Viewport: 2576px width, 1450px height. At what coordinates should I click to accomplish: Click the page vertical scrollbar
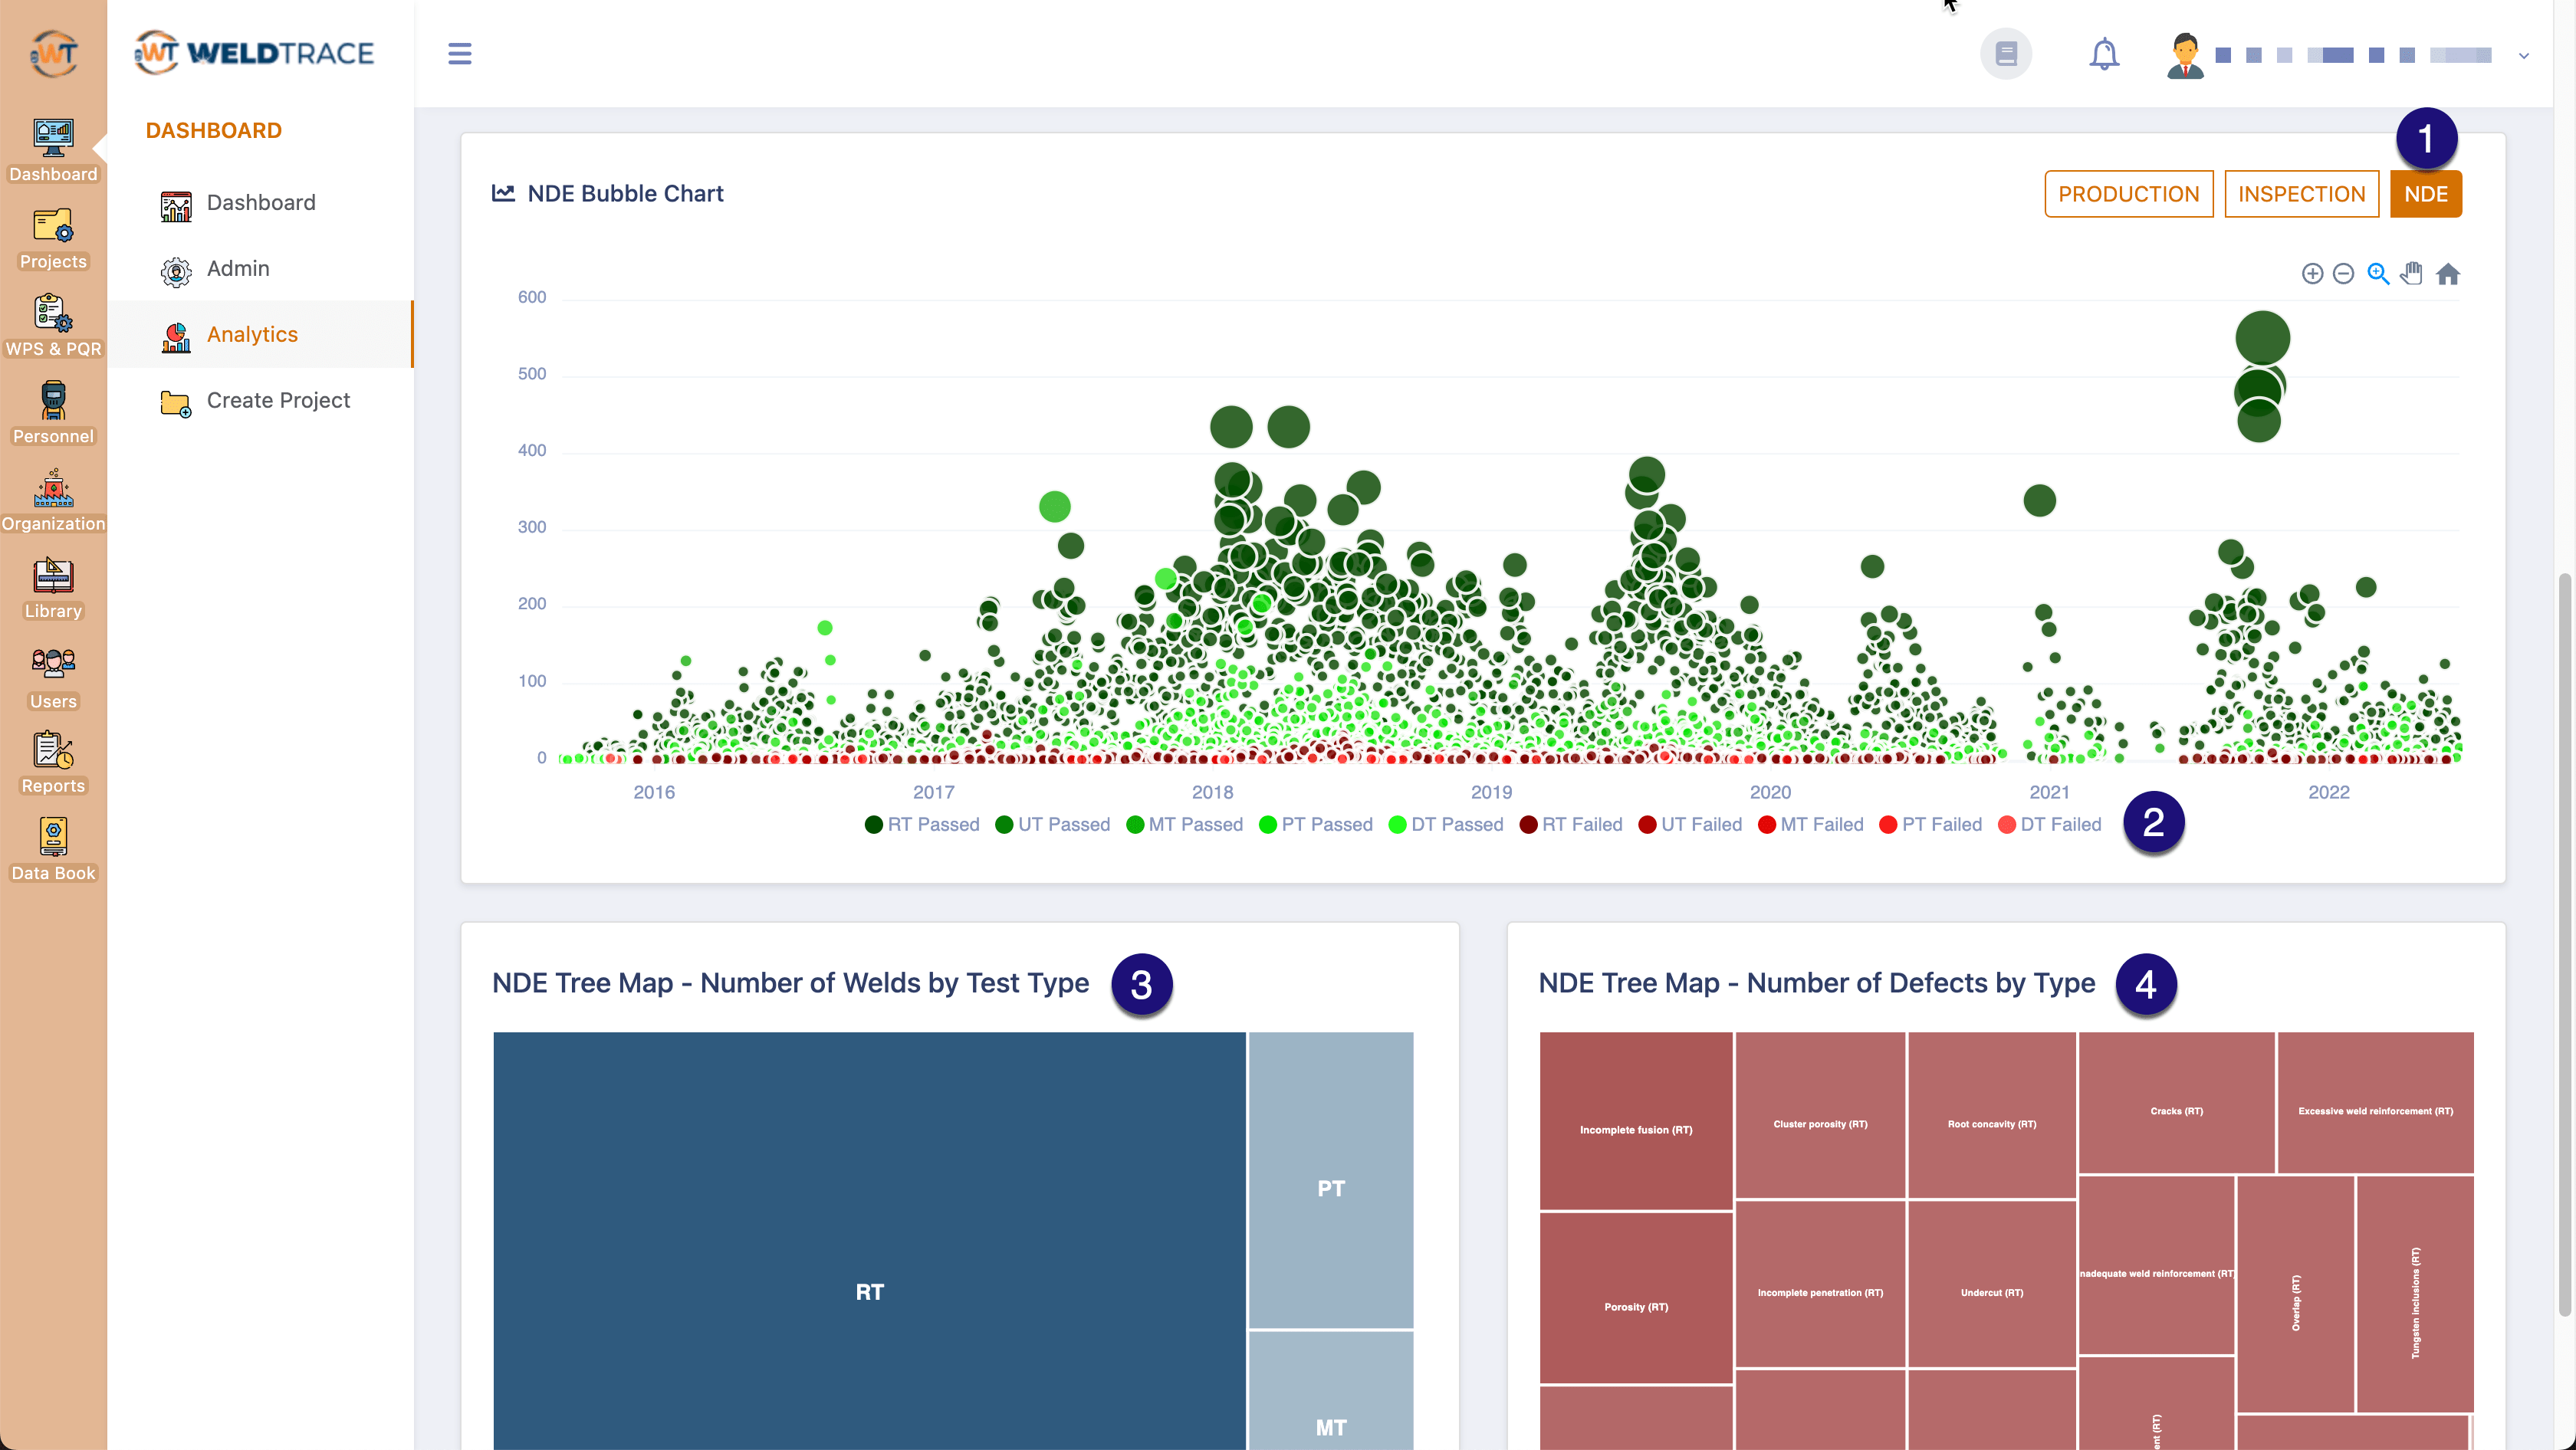point(2565,944)
